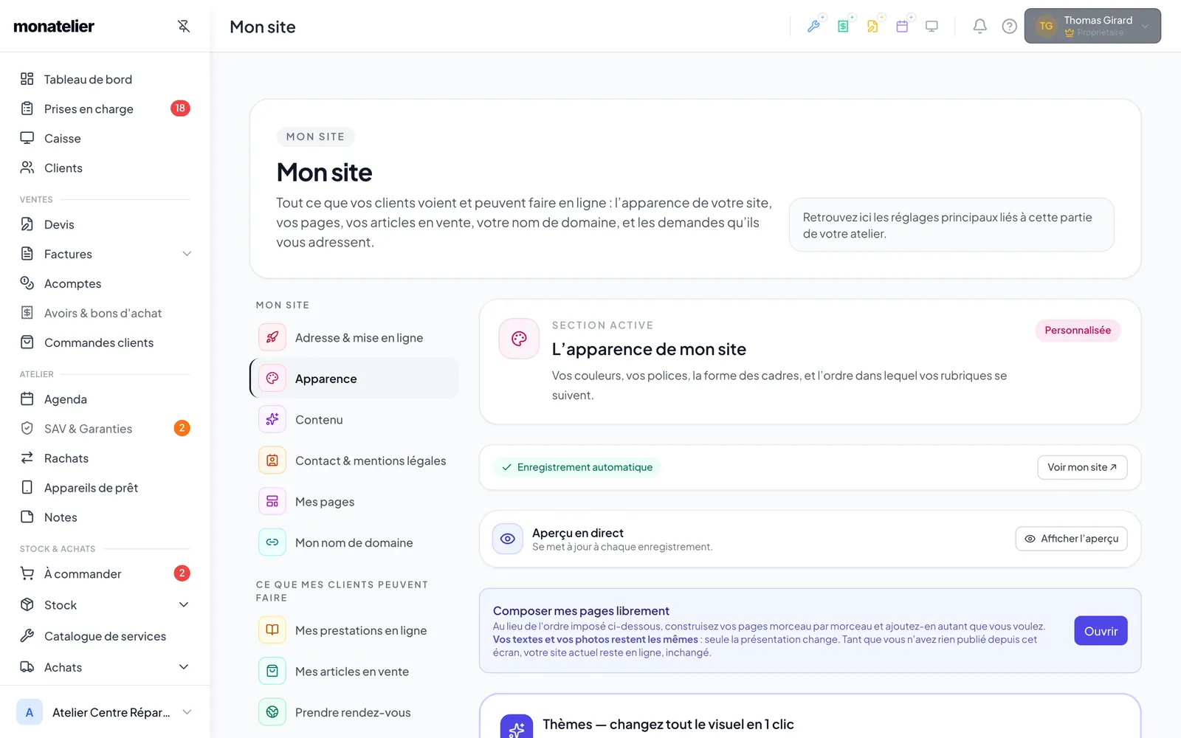Open the Caisse page
This screenshot has height=738, width=1181.
105,138
